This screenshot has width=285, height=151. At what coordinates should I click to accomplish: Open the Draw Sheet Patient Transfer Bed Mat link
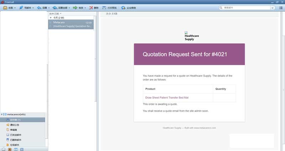click(167, 97)
